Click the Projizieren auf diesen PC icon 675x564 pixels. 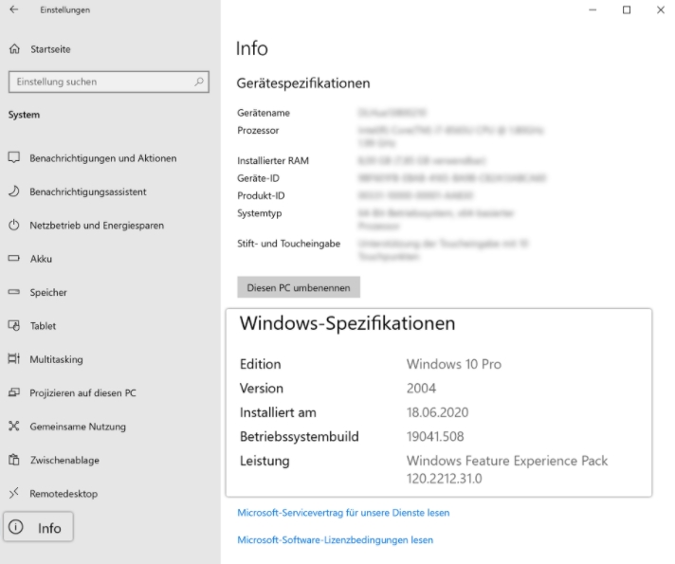coord(14,392)
